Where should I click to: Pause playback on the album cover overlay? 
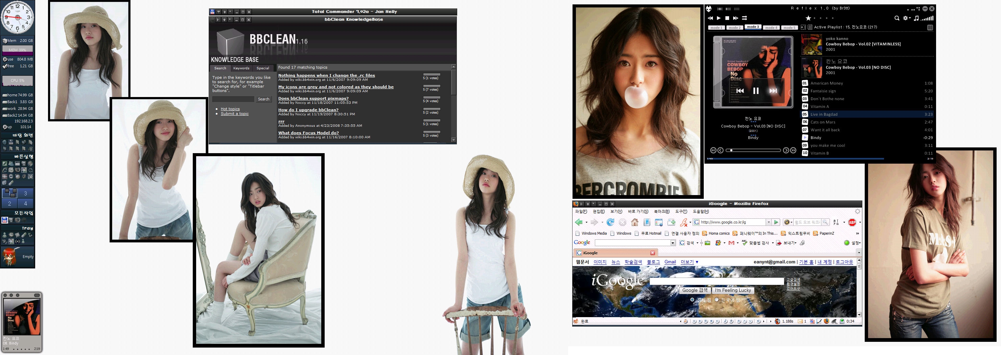pos(756,91)
